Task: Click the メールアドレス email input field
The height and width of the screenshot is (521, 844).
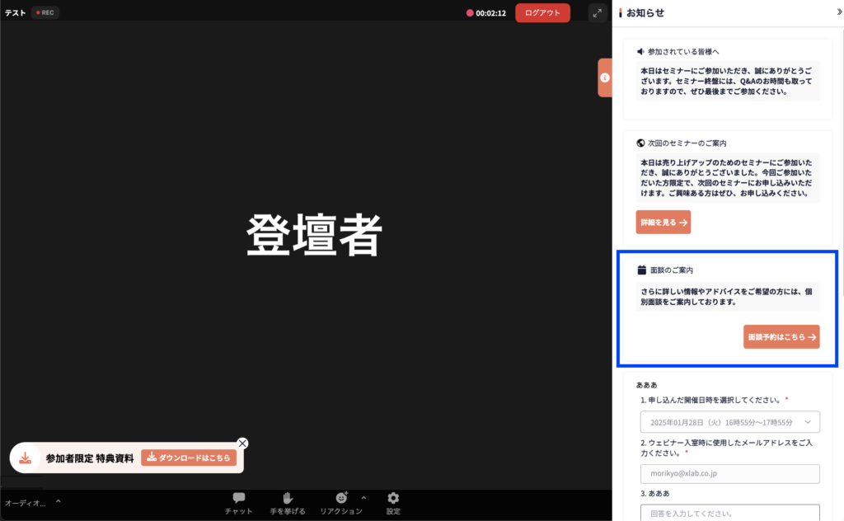Action: pos(729,473)
